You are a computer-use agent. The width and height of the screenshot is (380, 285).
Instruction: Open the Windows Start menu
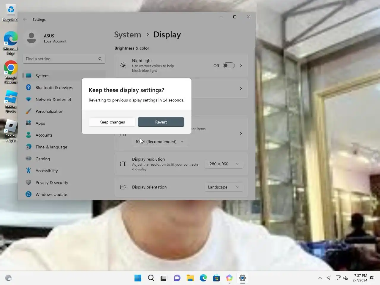point(138,278)
